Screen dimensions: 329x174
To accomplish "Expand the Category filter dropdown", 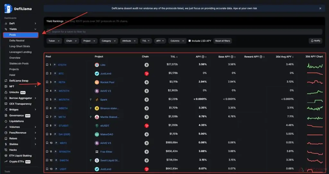I will tap(108, 41).
